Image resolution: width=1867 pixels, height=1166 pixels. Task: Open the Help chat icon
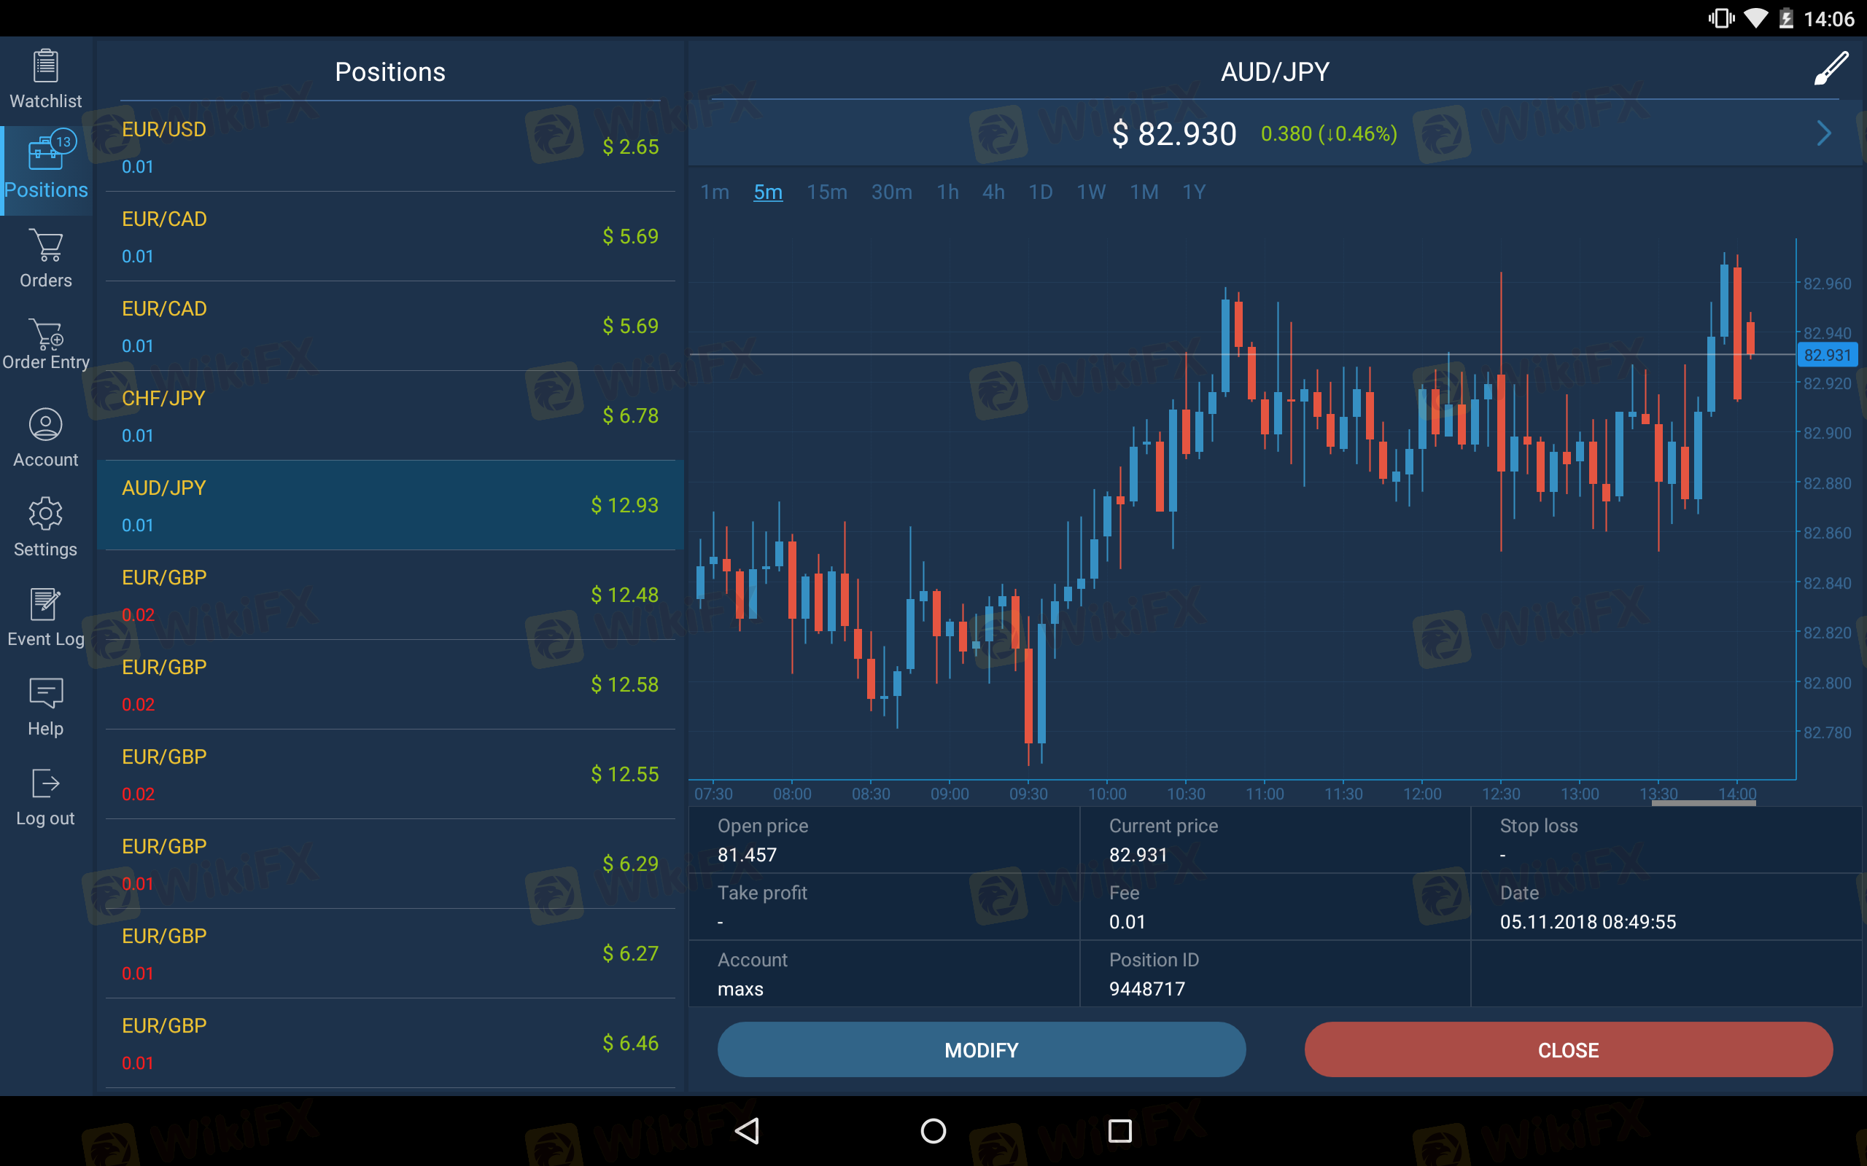[x=45, y=693]
